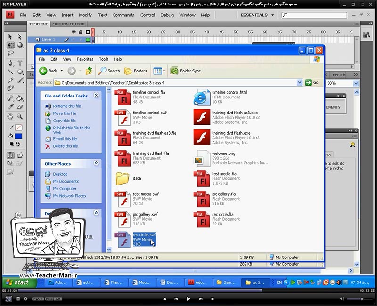Select the Lasso tool
The height and width of the screenshot is (306, 377).
coord(10,53)
